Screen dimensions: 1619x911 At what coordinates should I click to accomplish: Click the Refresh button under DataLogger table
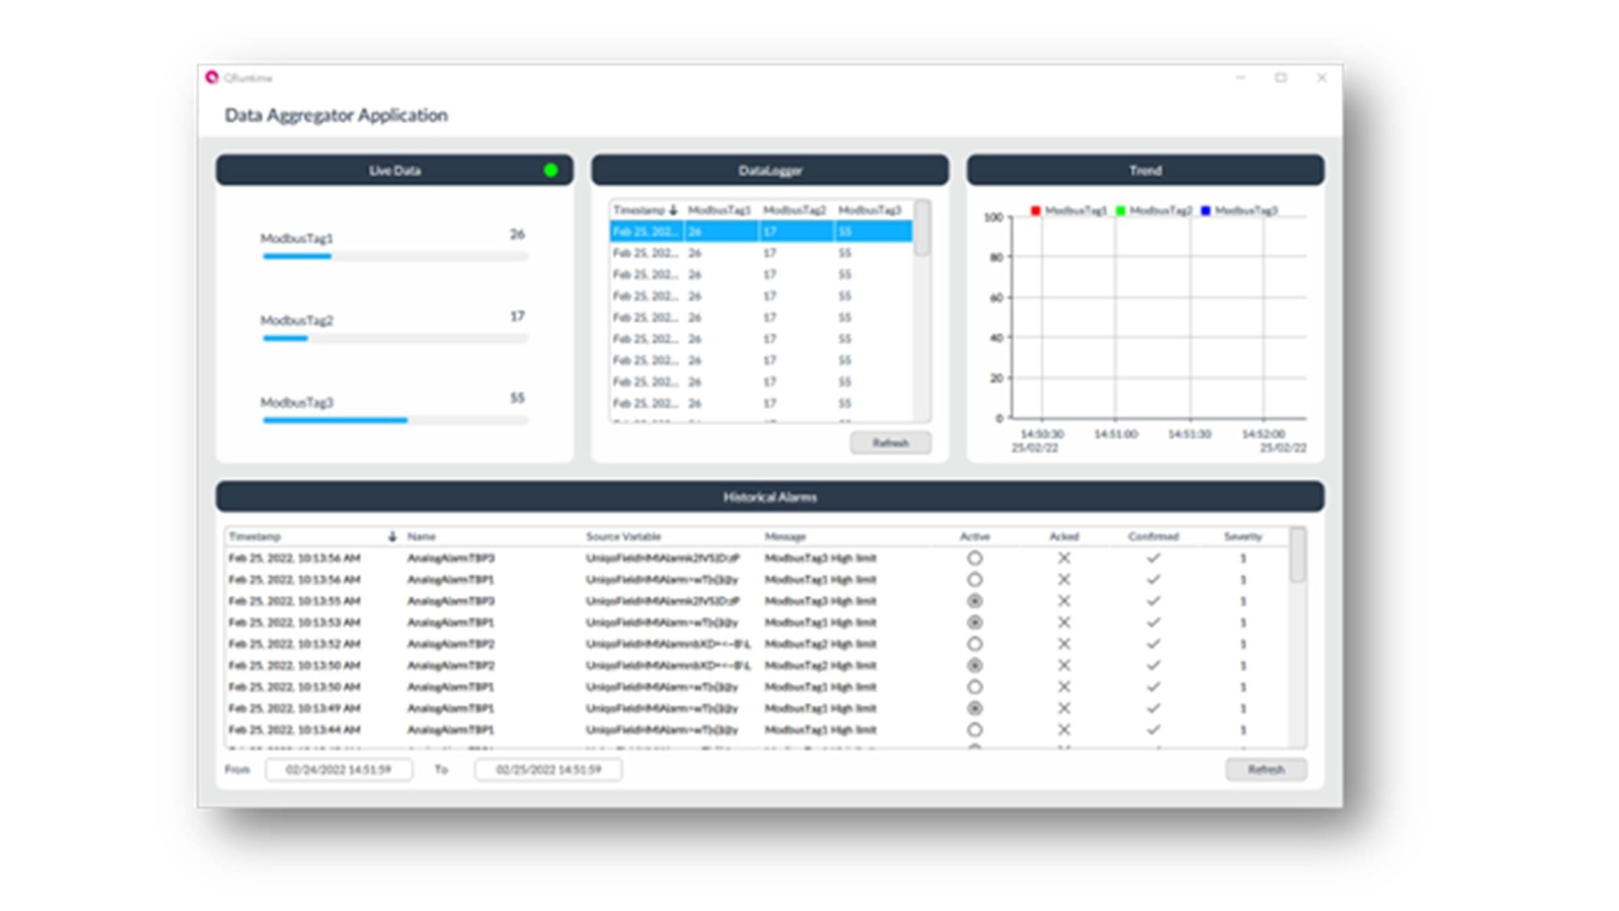(x=890, y=443)
